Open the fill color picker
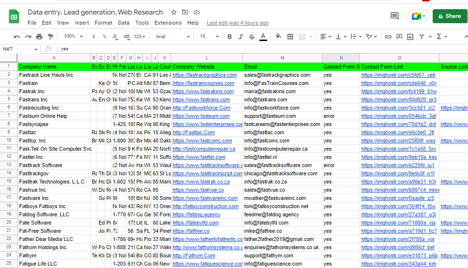 point(278,37)
